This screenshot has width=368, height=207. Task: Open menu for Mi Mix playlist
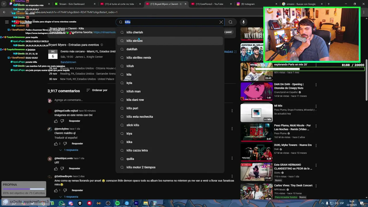click(316, 106)
